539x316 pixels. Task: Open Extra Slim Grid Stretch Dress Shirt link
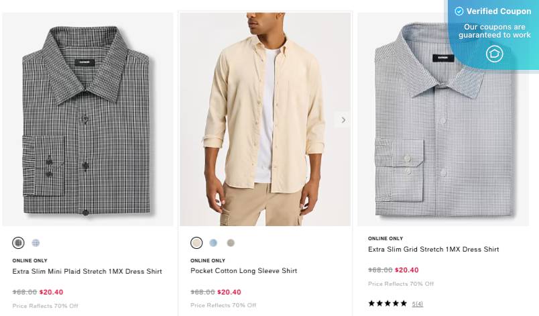[433, 250]
